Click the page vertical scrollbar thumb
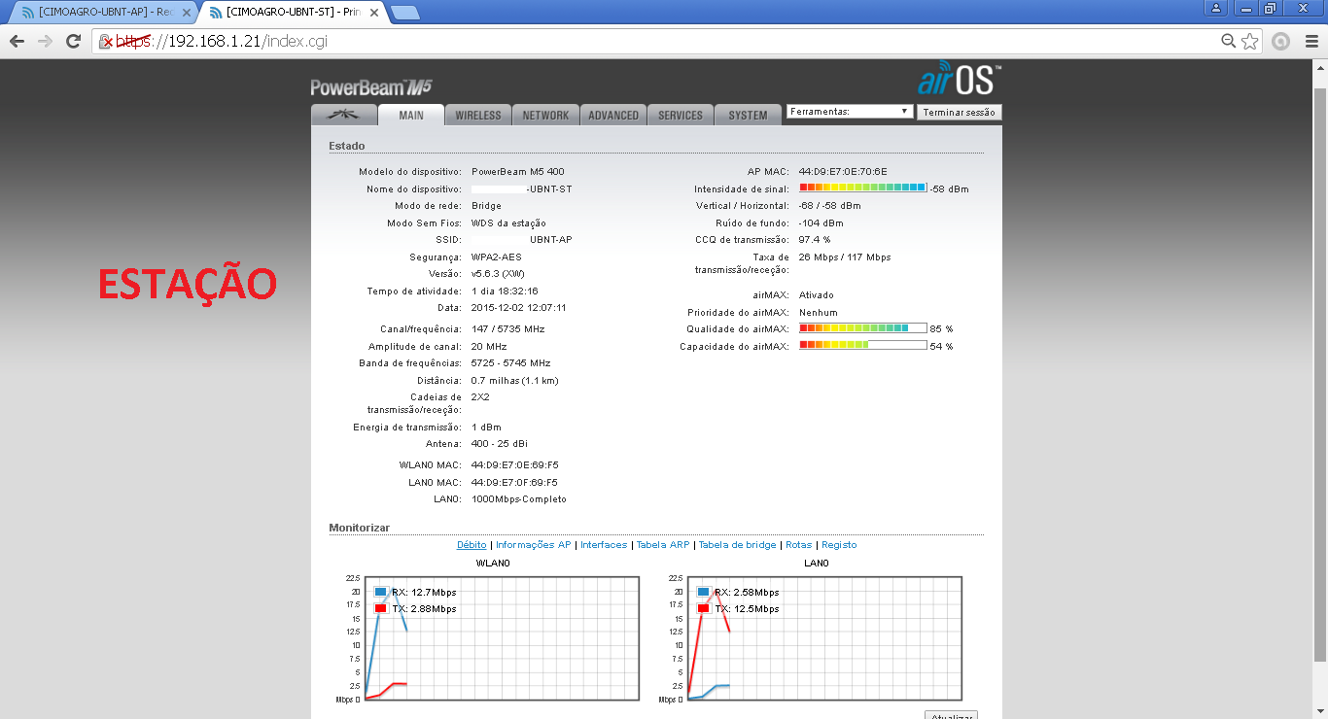 coord(1319,374)
